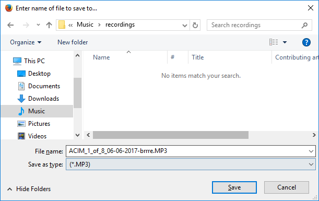The width and height of the screenshot is (319, 201).
Task: Collapse the pane with Hide Folders
Action: pos(29,189)
